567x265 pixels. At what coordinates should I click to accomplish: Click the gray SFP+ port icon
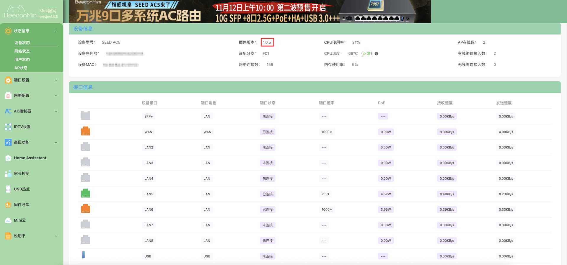coord(85,115)
